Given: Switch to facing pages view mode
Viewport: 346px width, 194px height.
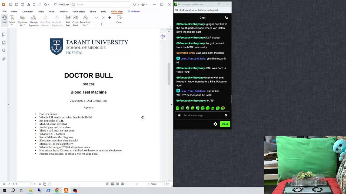Looking at the screenshot, I should click(x=117, y=184).
